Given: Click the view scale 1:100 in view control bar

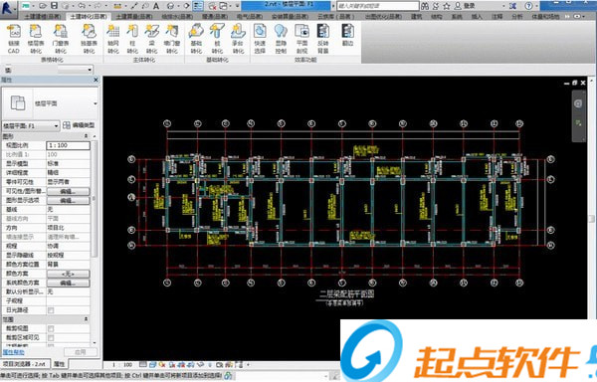Looking at the screenshot, I should (x=122, y=364).
